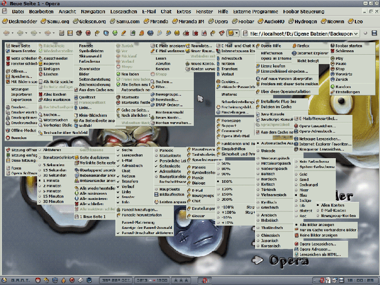Click the three-star rating in status bar

tap(181, 280)
